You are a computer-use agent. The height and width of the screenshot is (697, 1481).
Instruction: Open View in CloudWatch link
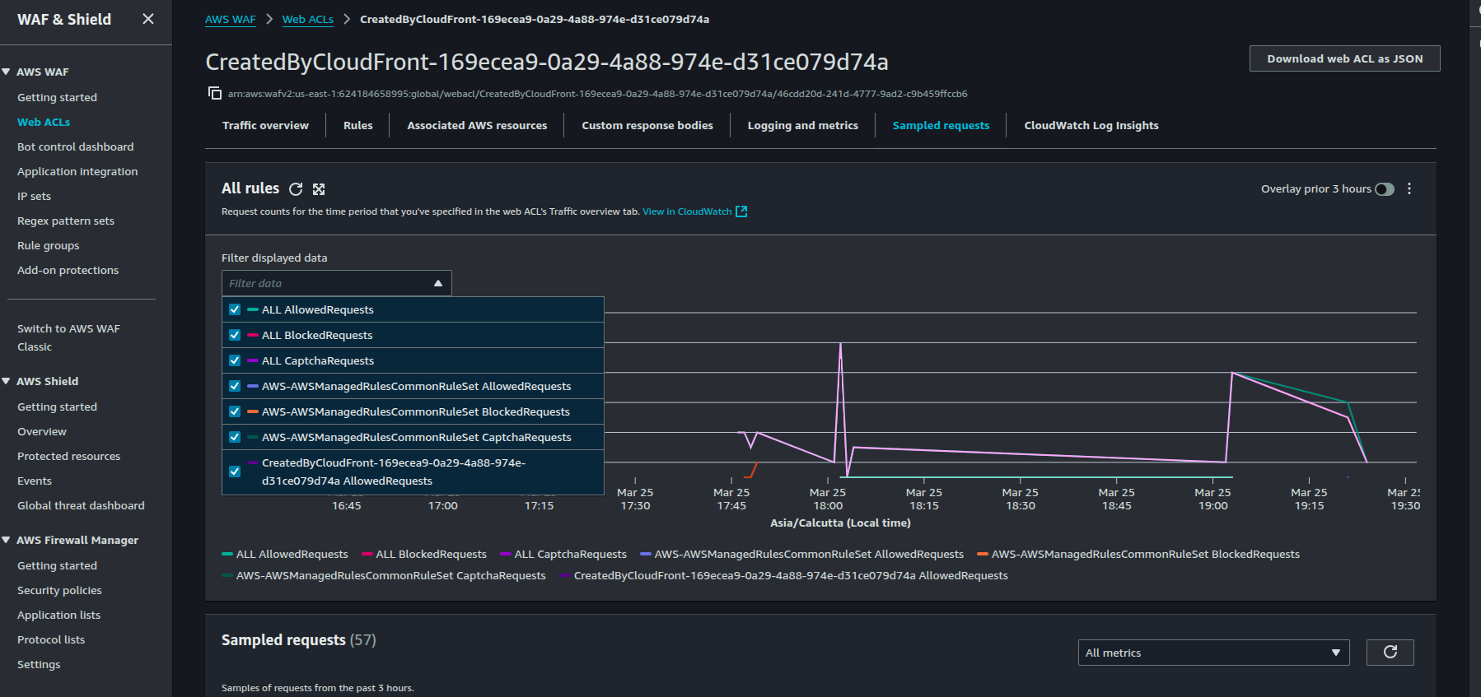687,211
